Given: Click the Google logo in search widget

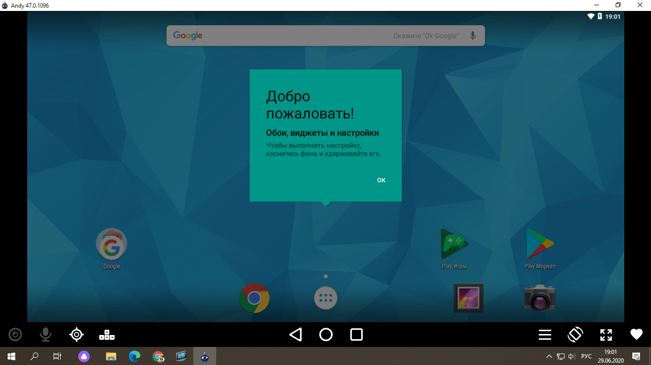Looking at the screenshot, I should pyautogui.click(x=188, y=36).
